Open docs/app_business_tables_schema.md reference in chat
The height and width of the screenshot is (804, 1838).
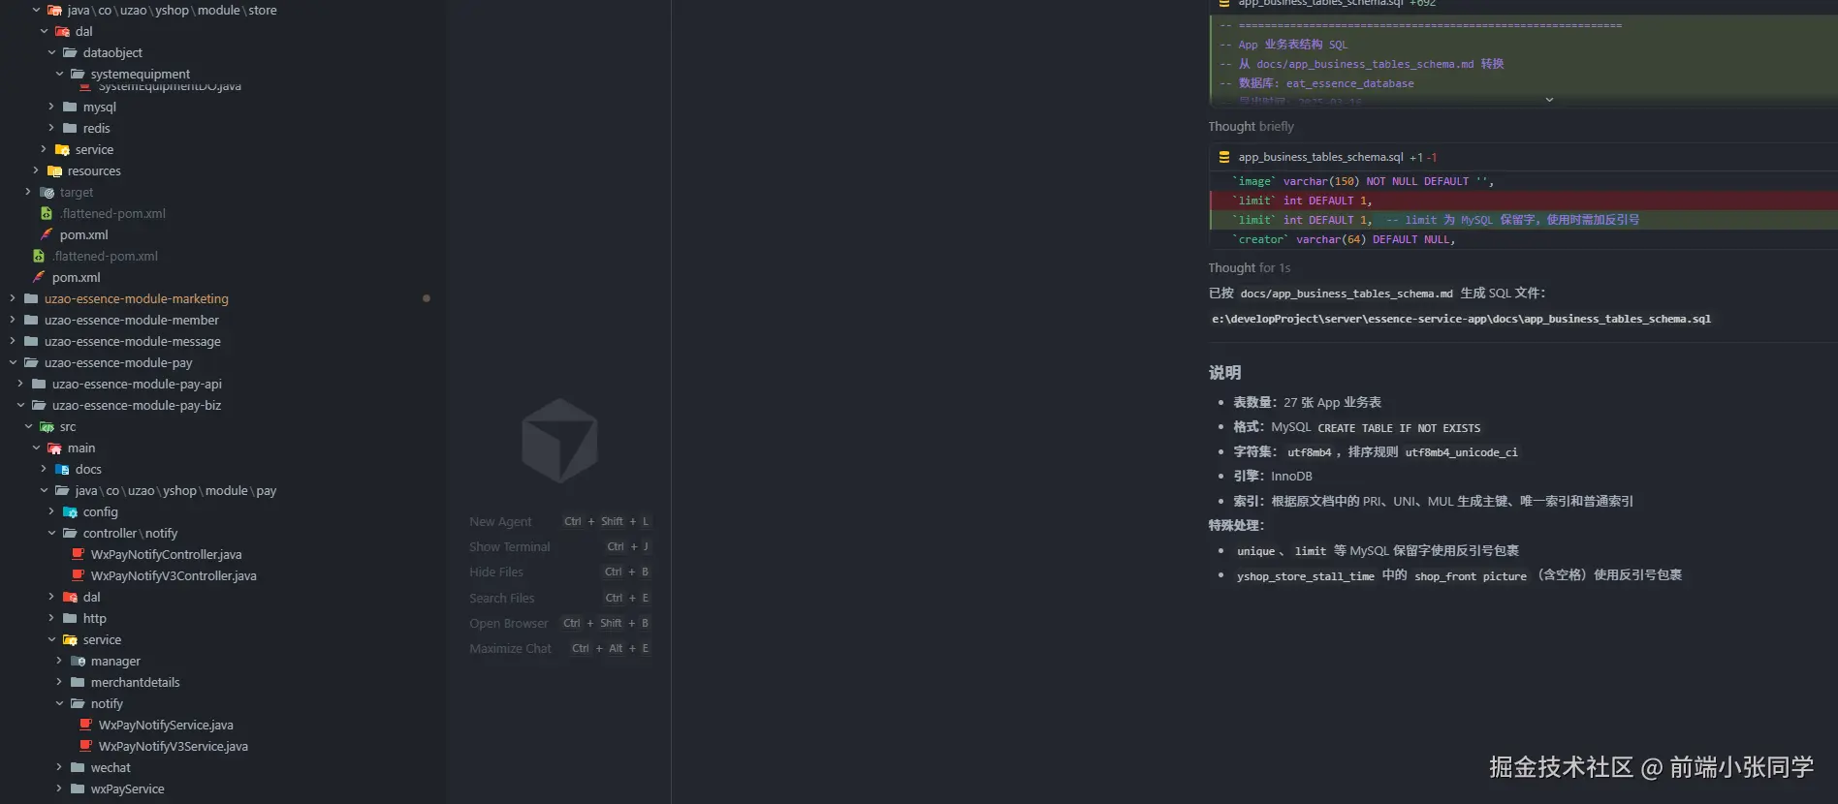click(x=1346, y=294)
